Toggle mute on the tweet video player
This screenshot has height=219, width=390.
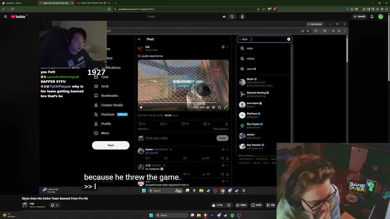(207, 107)
